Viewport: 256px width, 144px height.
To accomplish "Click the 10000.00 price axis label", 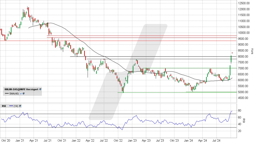I will click(x=244, y=33).
